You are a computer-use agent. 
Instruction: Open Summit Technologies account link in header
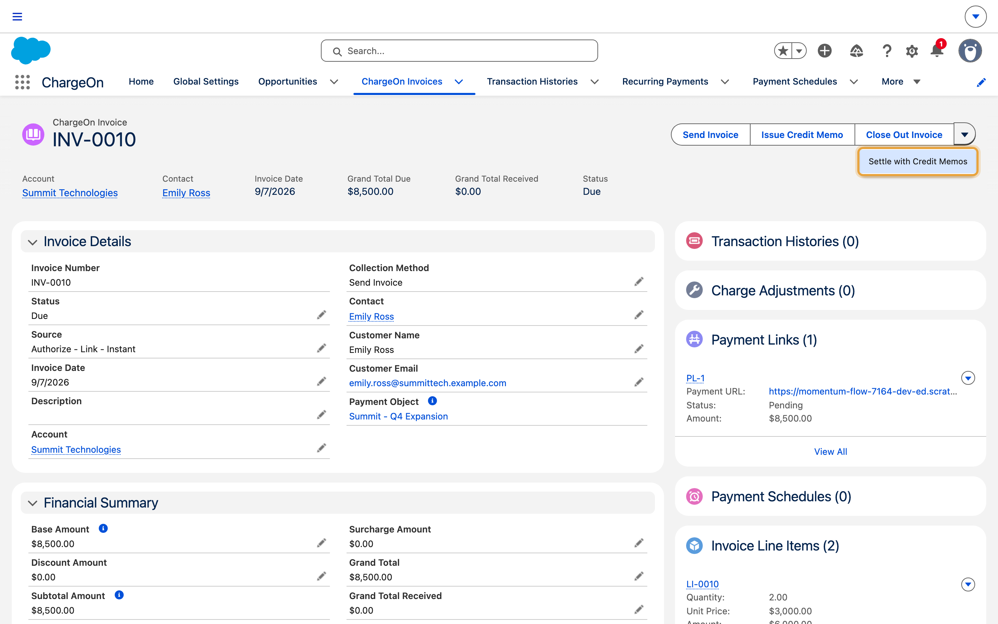70,193
